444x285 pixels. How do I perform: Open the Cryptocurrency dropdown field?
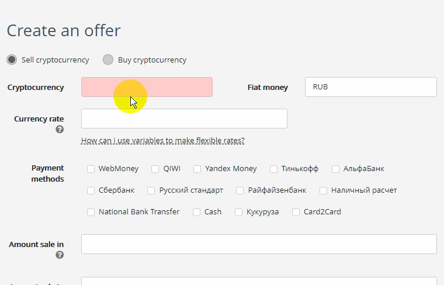pos(147,87)
